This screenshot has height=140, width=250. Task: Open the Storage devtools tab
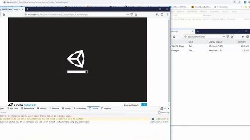[66, 108]
